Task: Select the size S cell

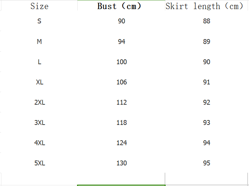Action: pyautogui.click(x=39, y=21)
